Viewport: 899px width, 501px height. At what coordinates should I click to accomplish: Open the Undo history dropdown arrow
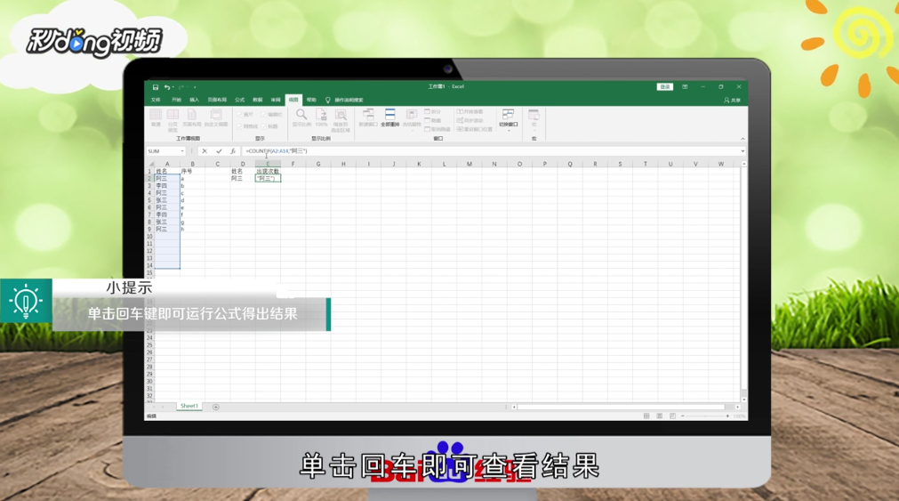click(x=173, y=87)
